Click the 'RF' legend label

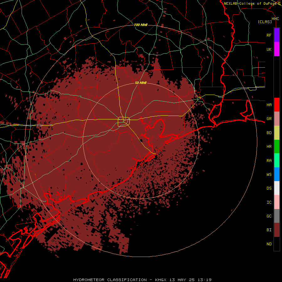pyautogui.click(x=269, y=35)
